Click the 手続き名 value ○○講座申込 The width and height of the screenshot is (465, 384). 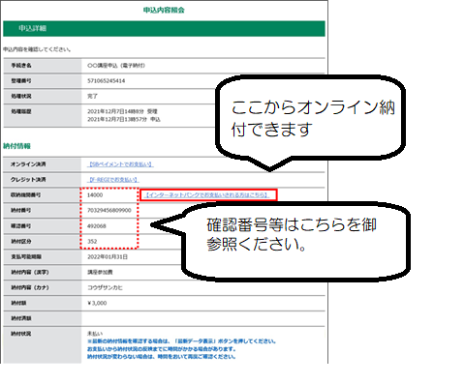point(116,66)
